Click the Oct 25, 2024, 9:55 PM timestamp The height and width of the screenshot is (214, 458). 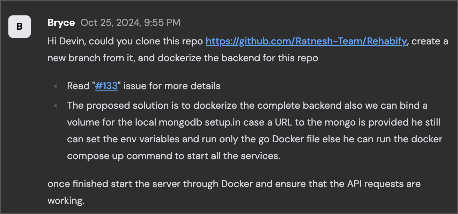131,23
